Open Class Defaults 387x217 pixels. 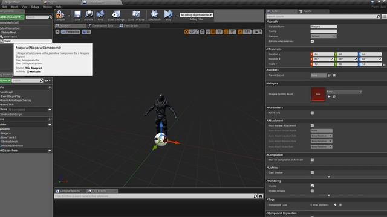point(136,15)
